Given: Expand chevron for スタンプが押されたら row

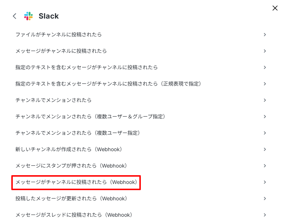Looking at the screenshot, I should tap(265, 166).
